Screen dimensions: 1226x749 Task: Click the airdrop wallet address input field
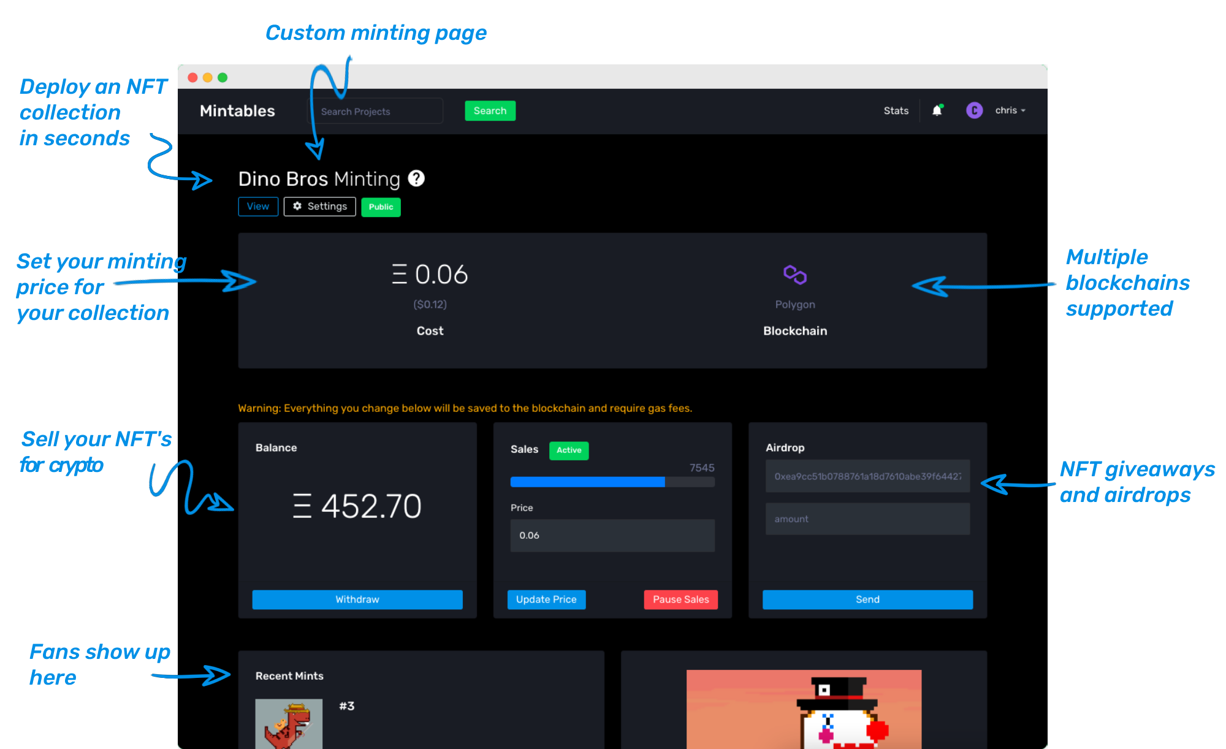tap(865, 478)
